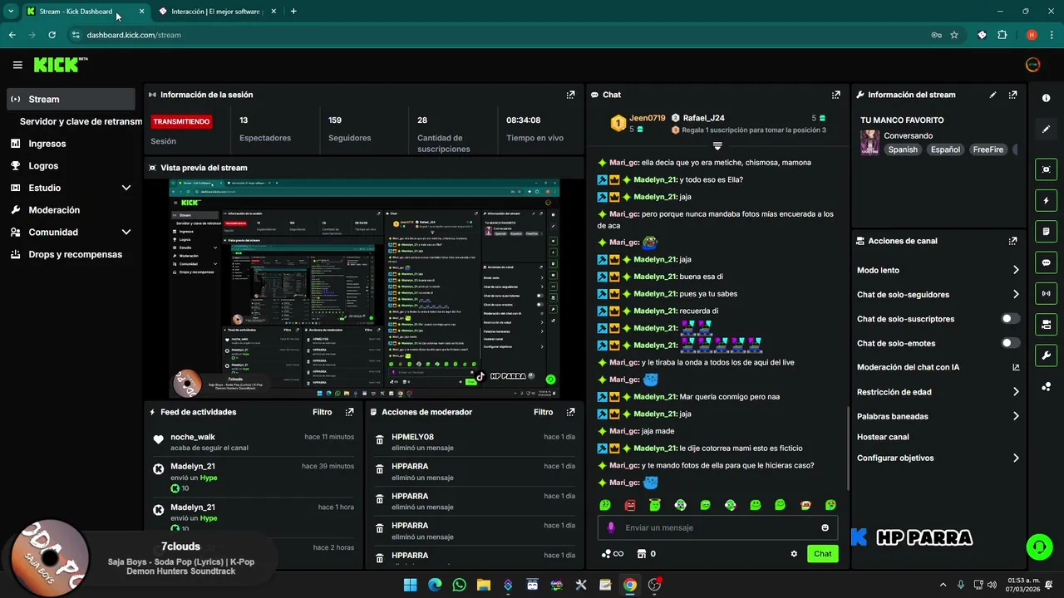Viewport: 1064px width, 598px height.
Task: Open the green headset support button
Action: [1038, 547]
